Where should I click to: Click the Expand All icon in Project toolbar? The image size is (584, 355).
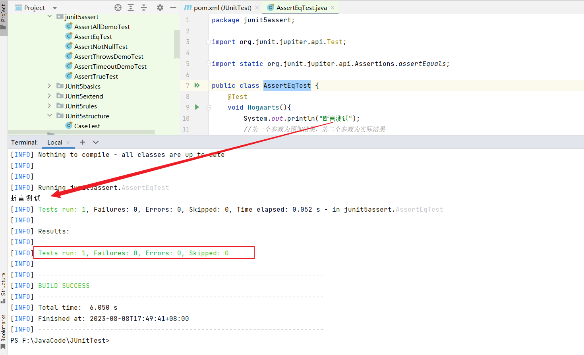(x=131, y=8)
